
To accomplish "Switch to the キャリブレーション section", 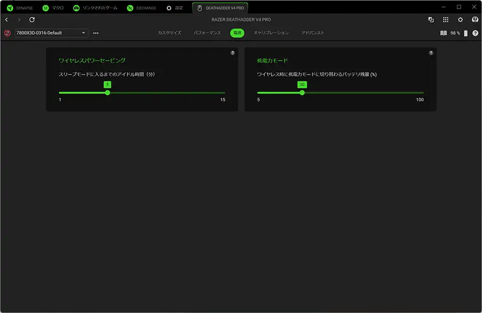I will (x=271, y=33).
